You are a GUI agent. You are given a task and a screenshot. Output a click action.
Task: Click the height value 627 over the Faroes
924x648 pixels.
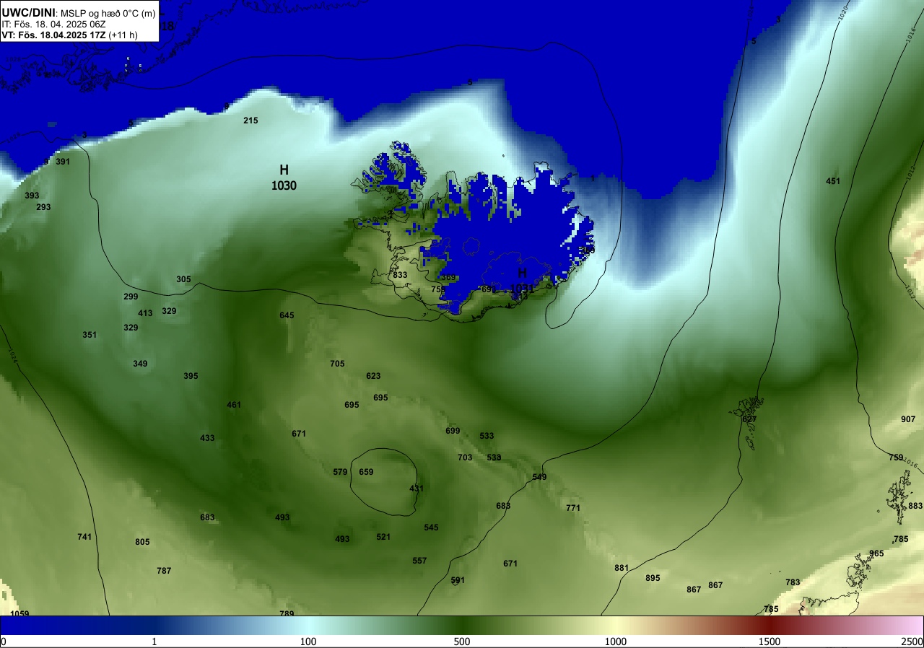coord(749,419)
